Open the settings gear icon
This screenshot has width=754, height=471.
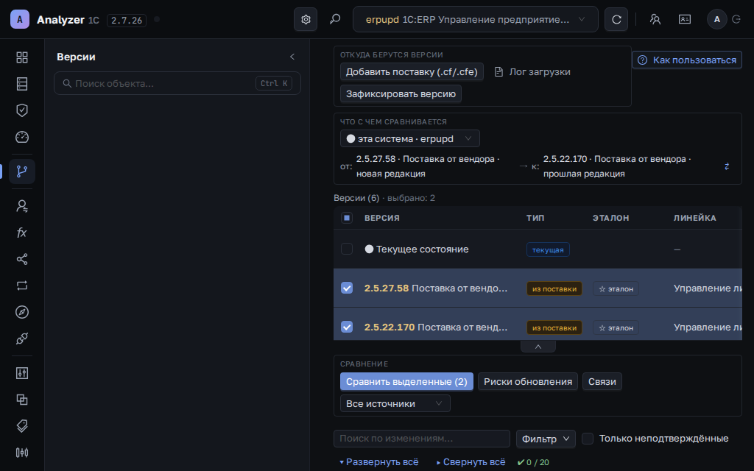[x=306, y=19]
